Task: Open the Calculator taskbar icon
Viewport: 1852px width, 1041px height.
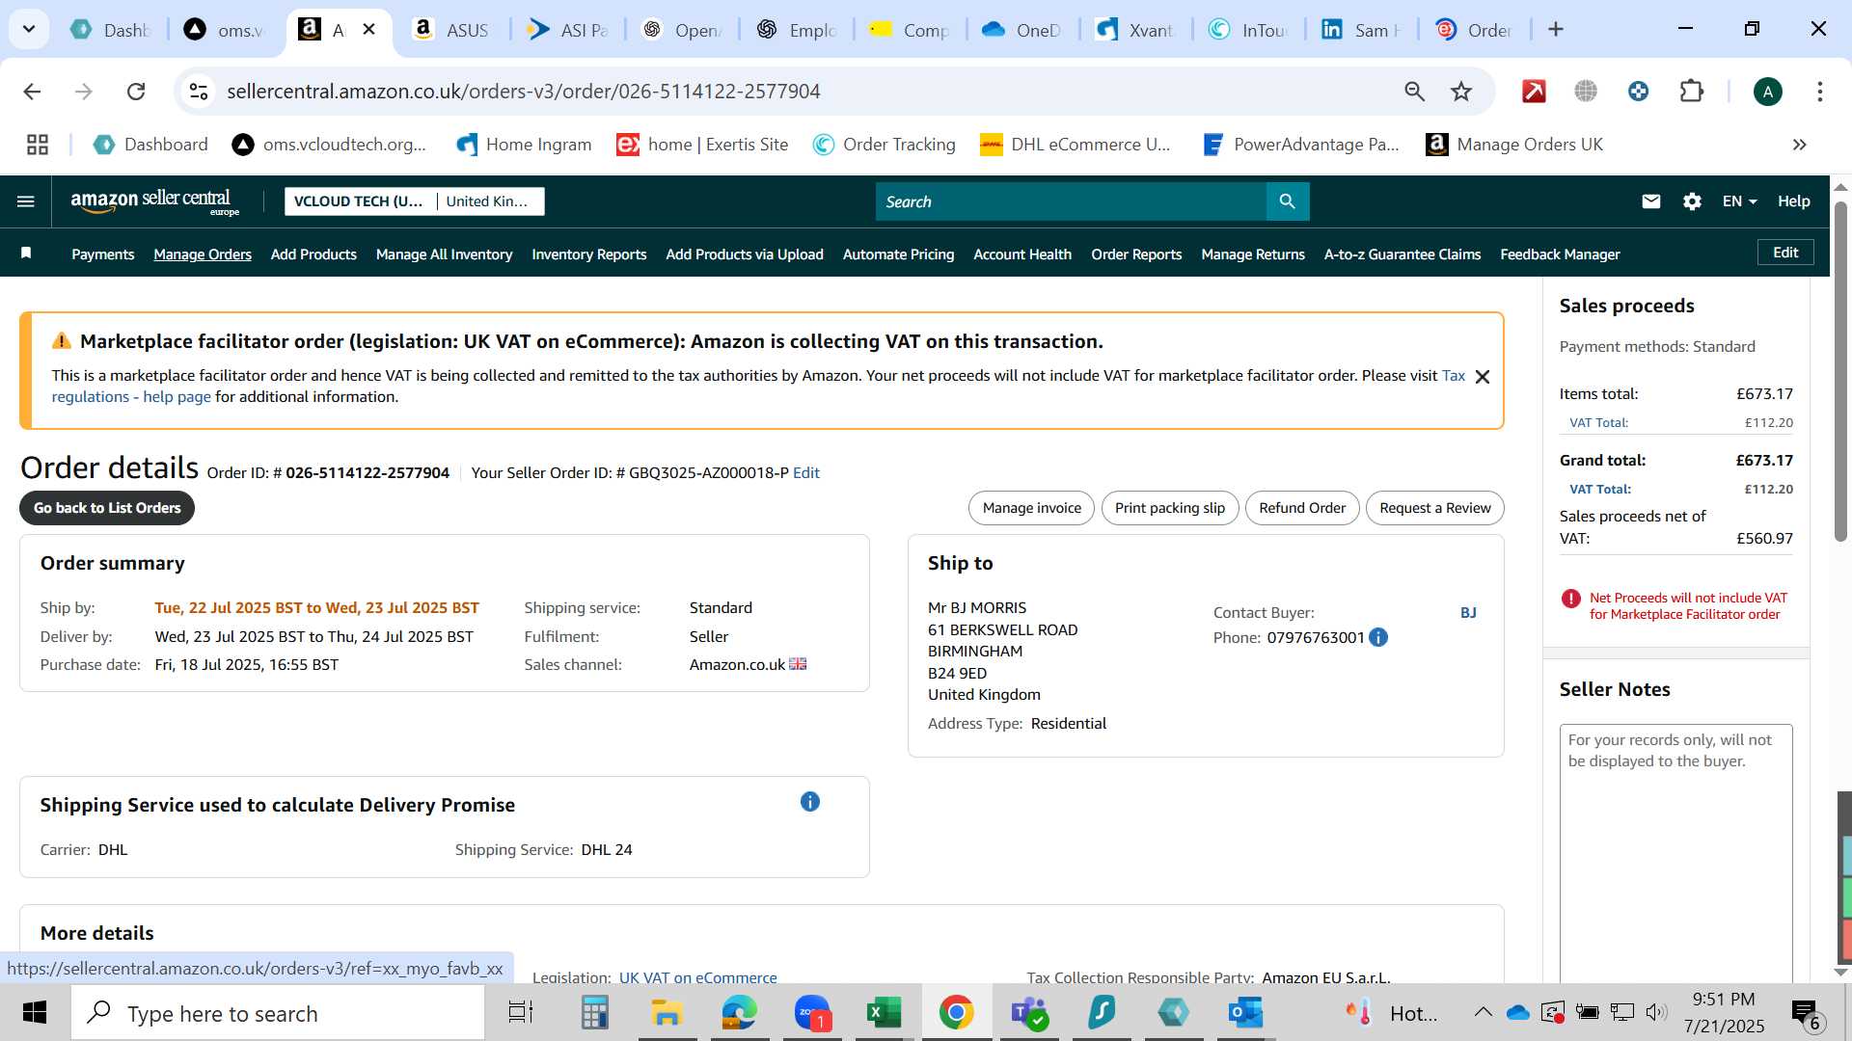Action: coord(594,1013)
